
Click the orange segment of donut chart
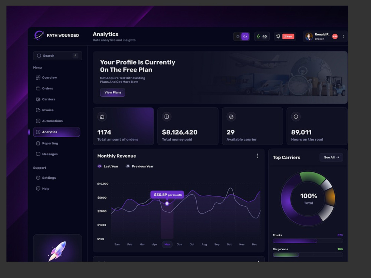[x=330, y=197]
